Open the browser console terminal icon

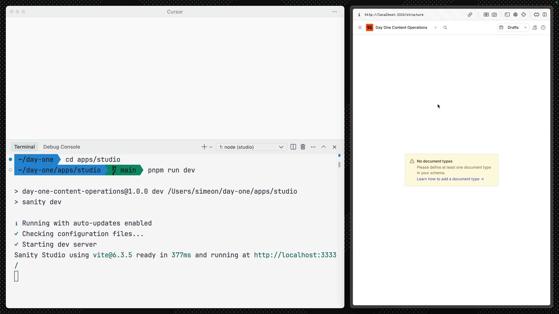tap(507, 15)
